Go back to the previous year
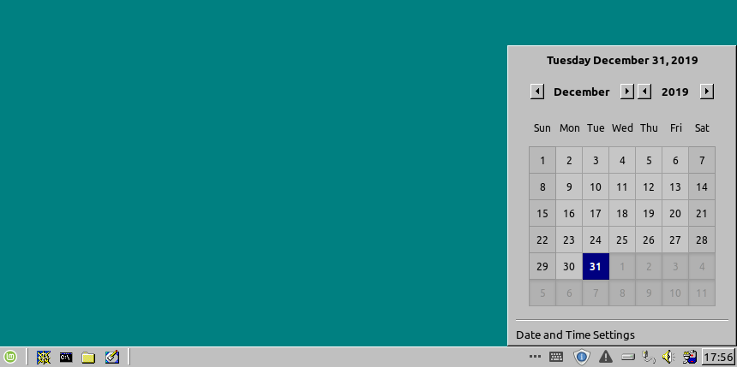 [644, 92]
